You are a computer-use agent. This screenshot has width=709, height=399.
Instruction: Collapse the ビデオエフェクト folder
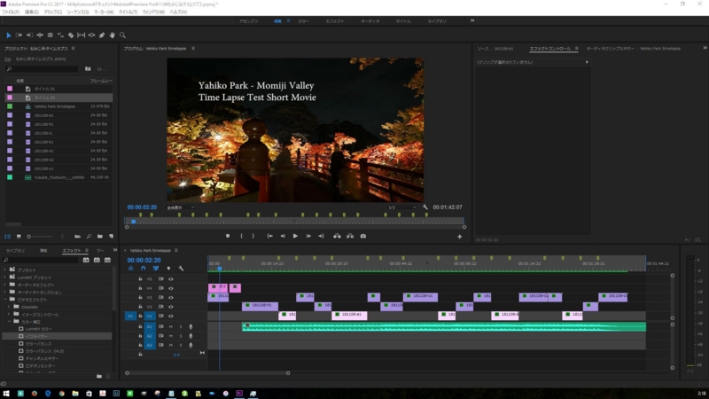5,300
